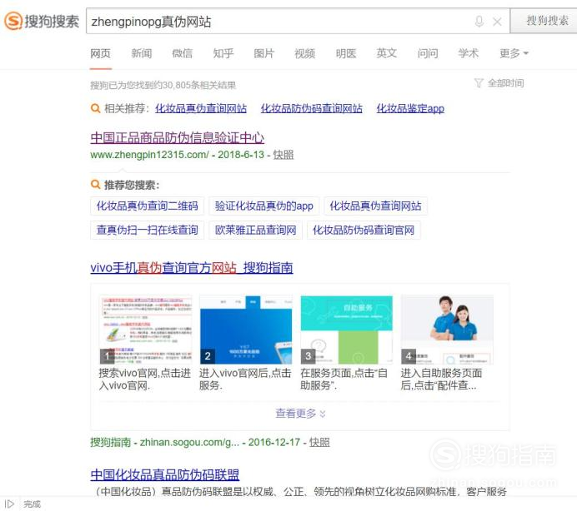Open result 中国正品商品防伪信息验证中心
Viewport: 577px width, 511px height.
(178, 138)
